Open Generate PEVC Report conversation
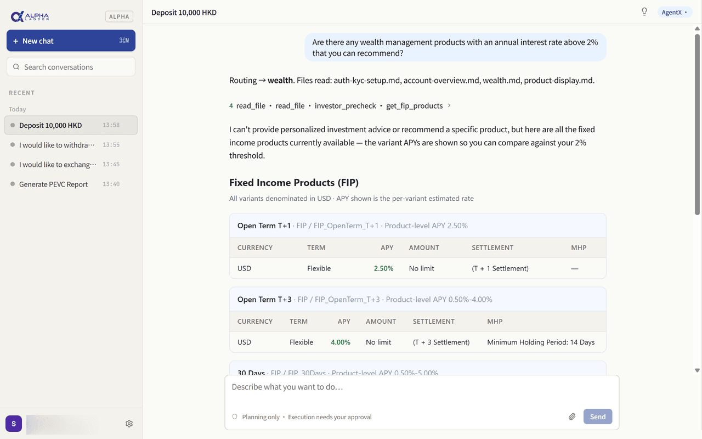The image size is (702, 439). (71, 184)
